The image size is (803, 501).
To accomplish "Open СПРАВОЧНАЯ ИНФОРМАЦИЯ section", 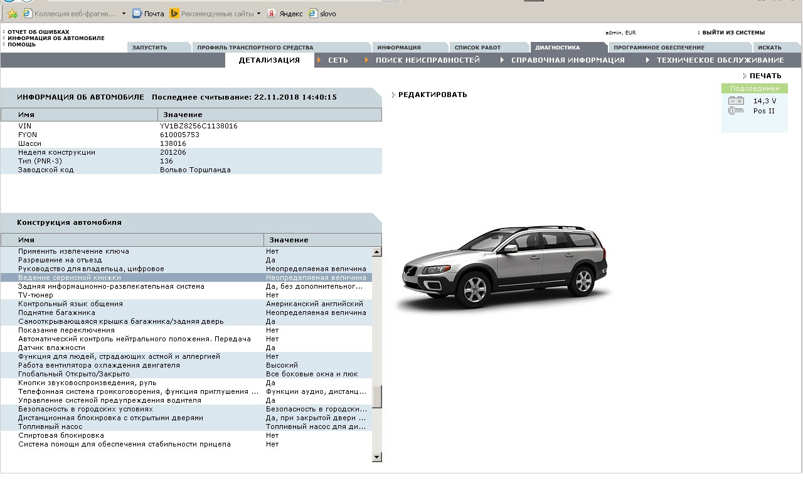I will 568,60.
